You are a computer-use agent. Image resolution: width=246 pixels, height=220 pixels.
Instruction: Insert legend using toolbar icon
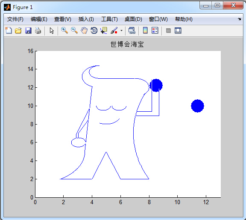coord(155,30)
